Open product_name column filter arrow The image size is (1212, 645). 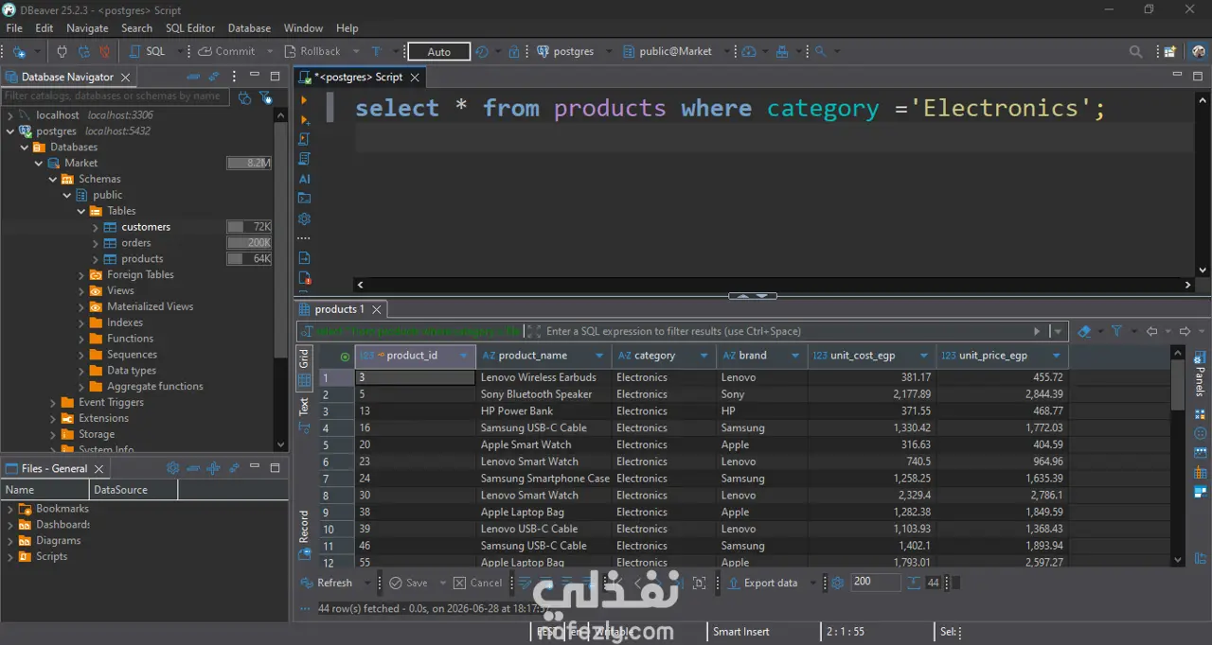tap(599, 356)
